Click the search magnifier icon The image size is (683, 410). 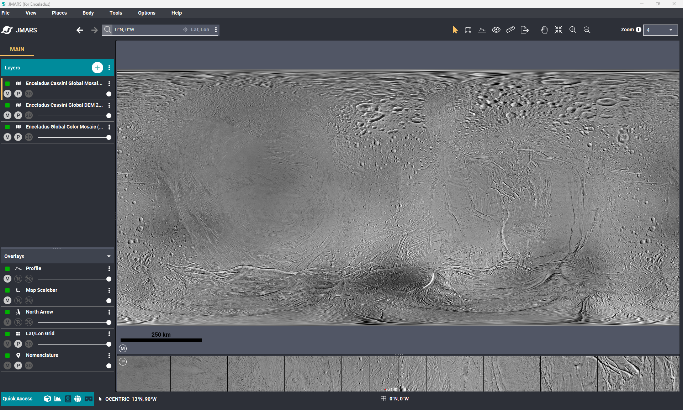pos(108,30)
